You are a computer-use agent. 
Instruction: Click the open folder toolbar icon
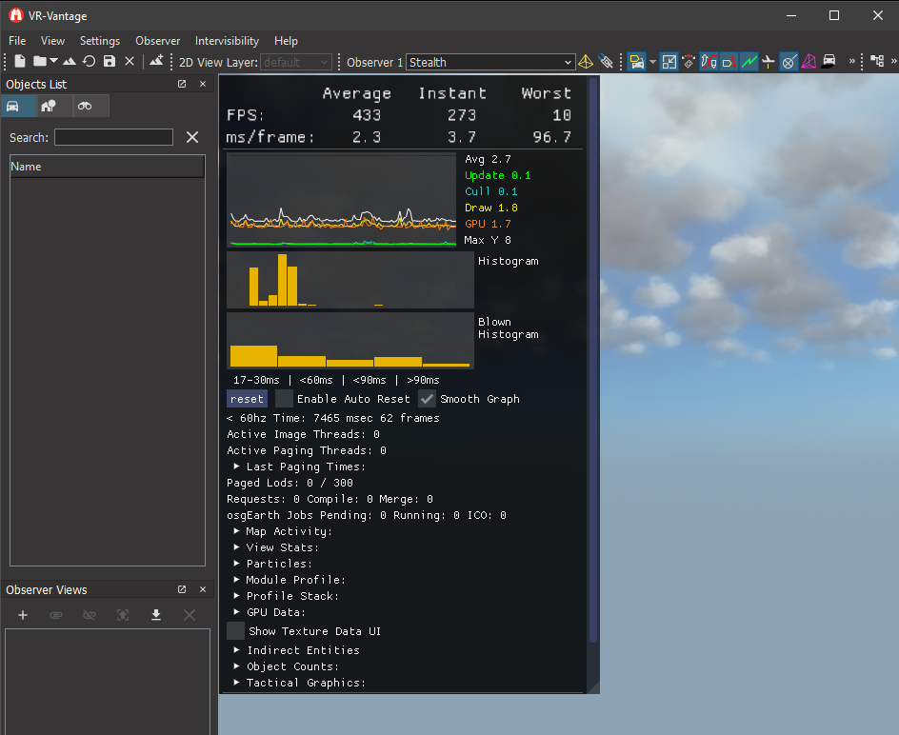(x=40, y=61)
